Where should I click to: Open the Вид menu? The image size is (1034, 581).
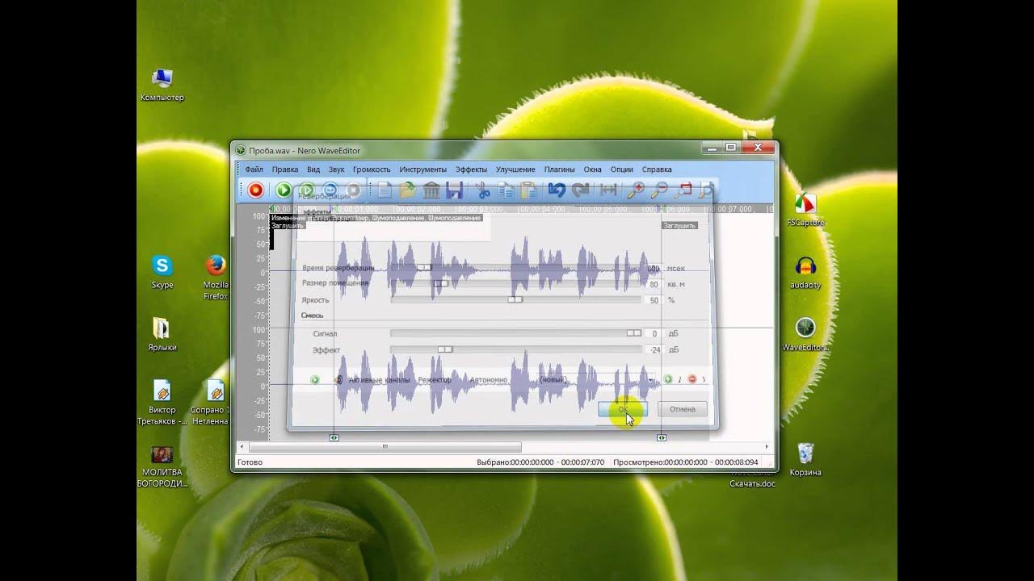tap(313, 169)
